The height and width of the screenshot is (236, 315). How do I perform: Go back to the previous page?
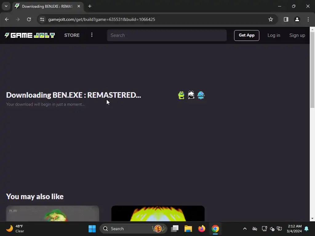point(7,19)
